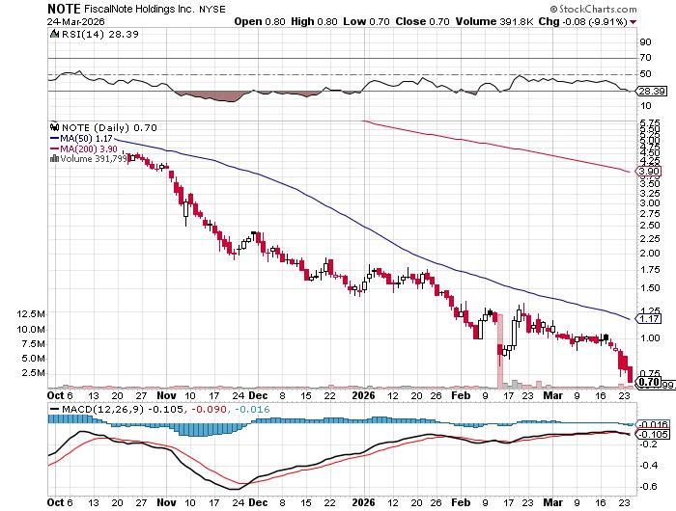The height and width of the screenshot is (511, 676).
Task: Click the Open 0.80 value
Action: (260, 21)
